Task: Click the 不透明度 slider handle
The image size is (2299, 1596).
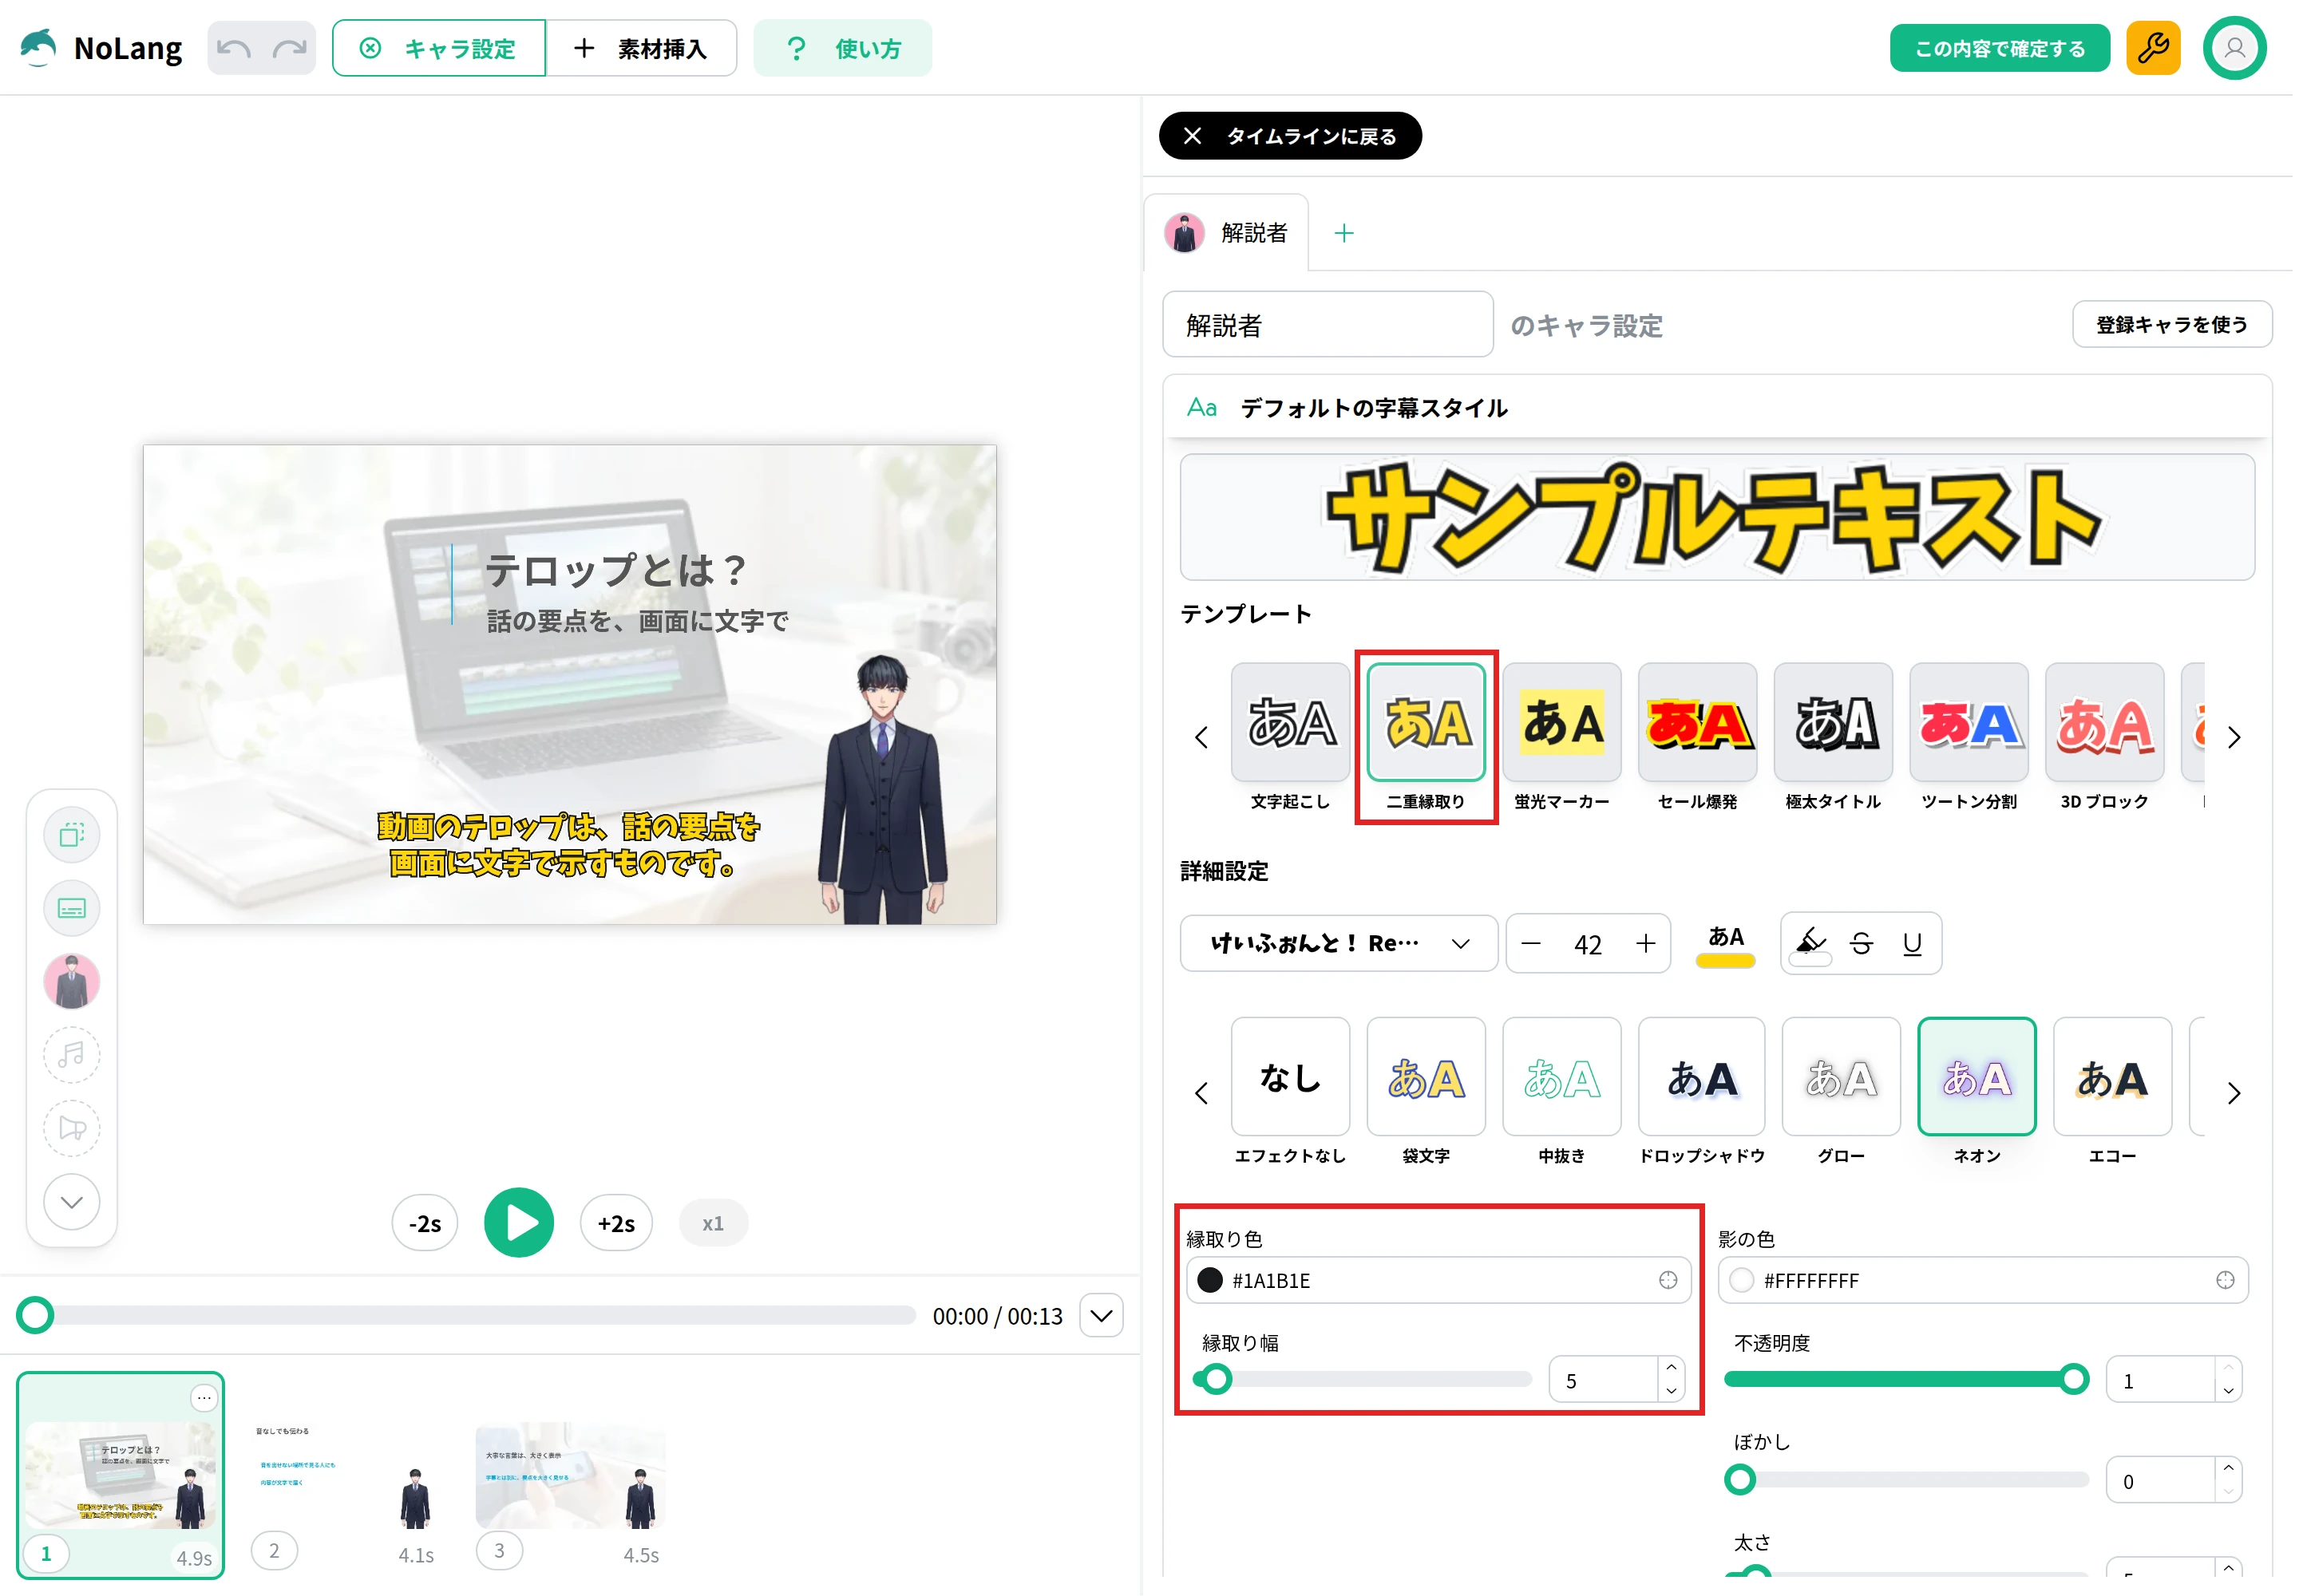Action: (2073, 1379)
